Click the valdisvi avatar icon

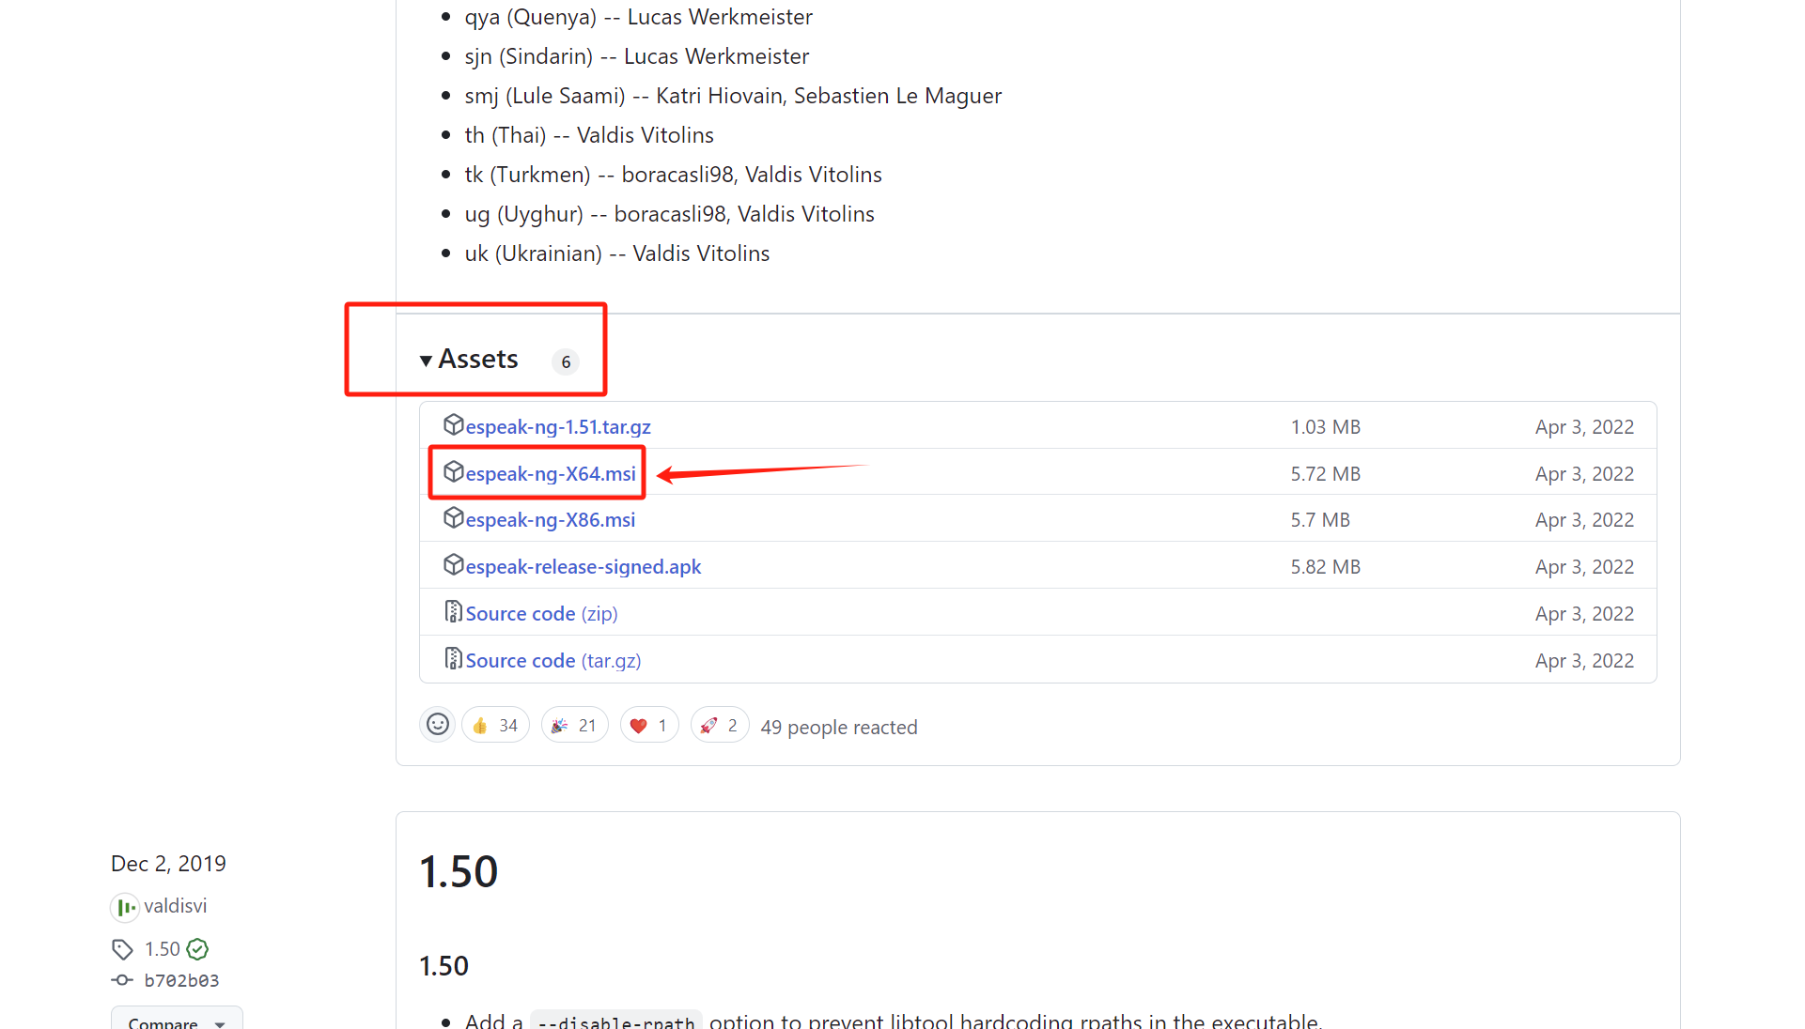124,907
